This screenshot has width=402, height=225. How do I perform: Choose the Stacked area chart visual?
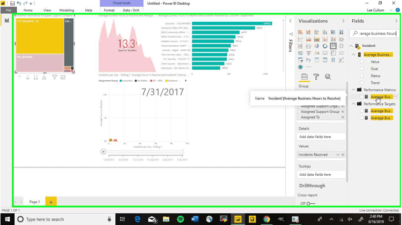point(317,39)
